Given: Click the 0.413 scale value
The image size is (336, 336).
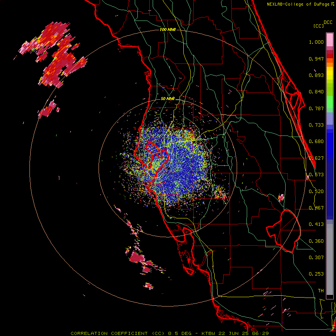Looking at the screenshot, I should pyautogui.click(x=316, y=224).
